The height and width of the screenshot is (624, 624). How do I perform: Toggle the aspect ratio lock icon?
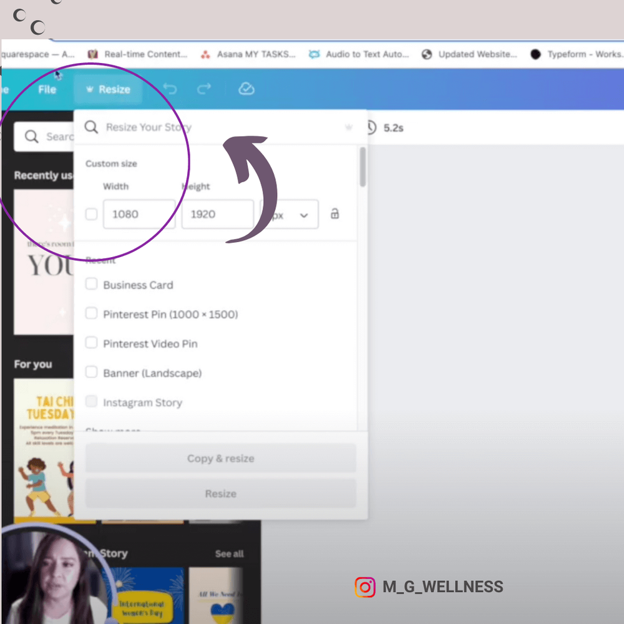(334, 213)
